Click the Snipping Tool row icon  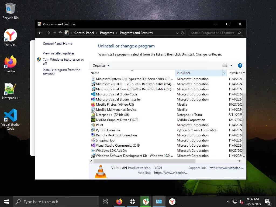93,140
